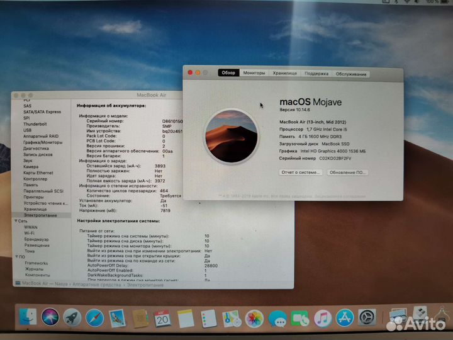Select Камера in the sidebar
Viewport: 453px width, 340px height.
(x=31, y=166)
